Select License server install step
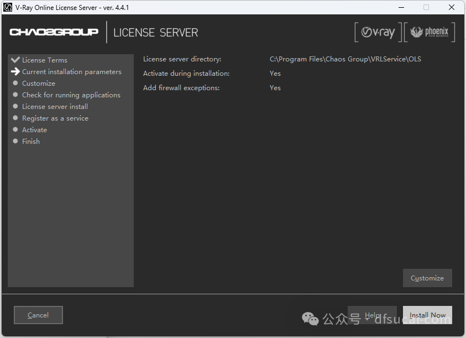Viewport: 466px width, 338px height. [55, 107]
